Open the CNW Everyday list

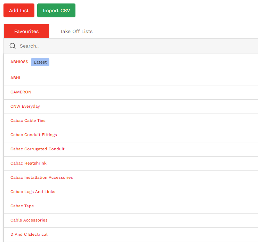25,106
